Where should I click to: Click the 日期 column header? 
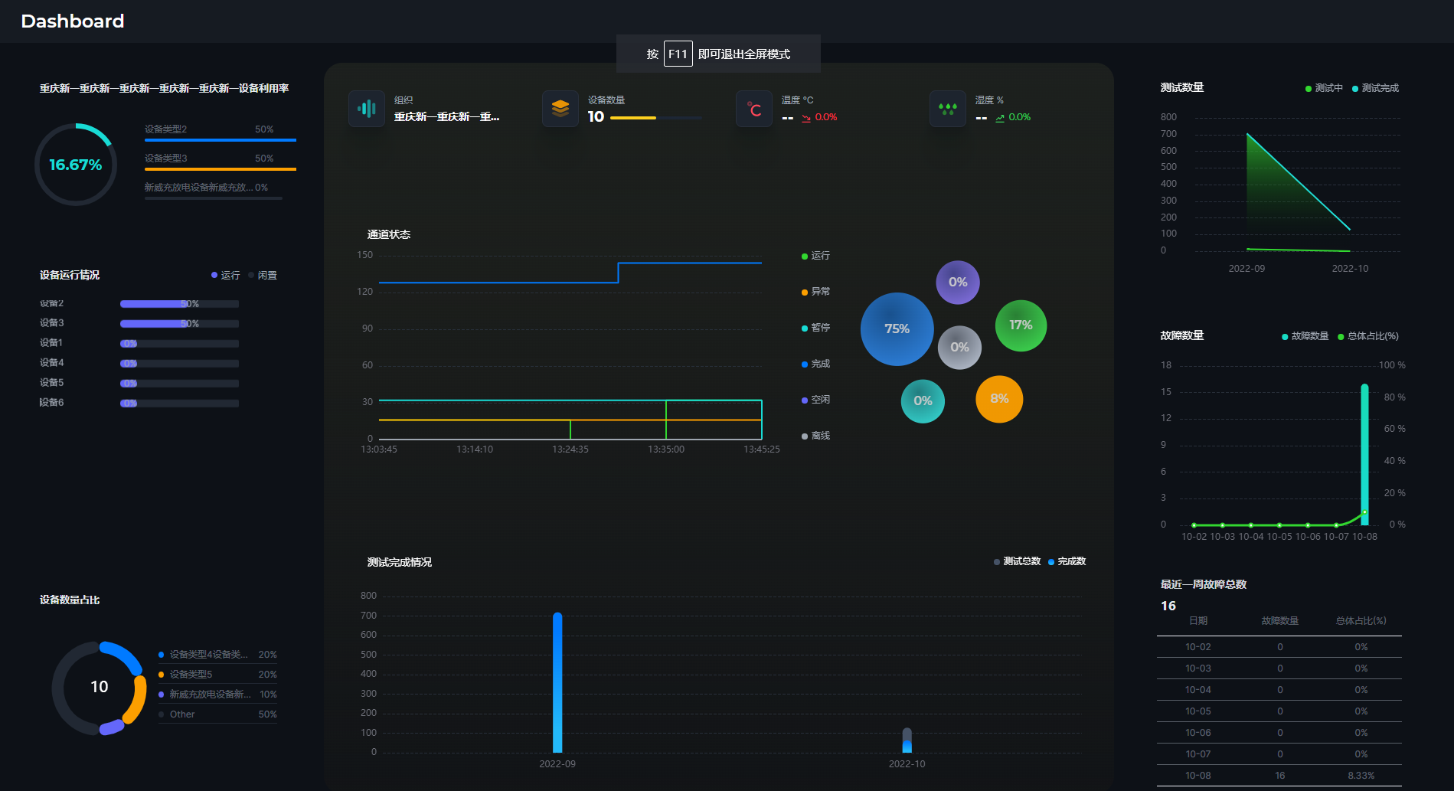(1198, 621)
